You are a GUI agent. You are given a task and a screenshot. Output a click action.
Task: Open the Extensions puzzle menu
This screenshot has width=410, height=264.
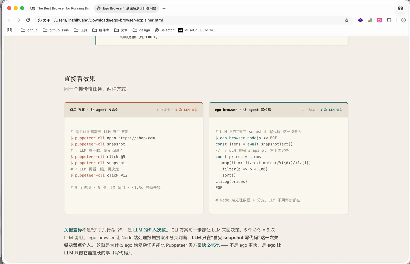[x=389, y=20]
